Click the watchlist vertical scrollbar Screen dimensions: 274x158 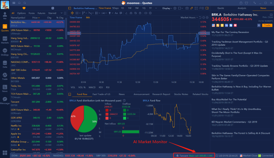tap(66, 29)
